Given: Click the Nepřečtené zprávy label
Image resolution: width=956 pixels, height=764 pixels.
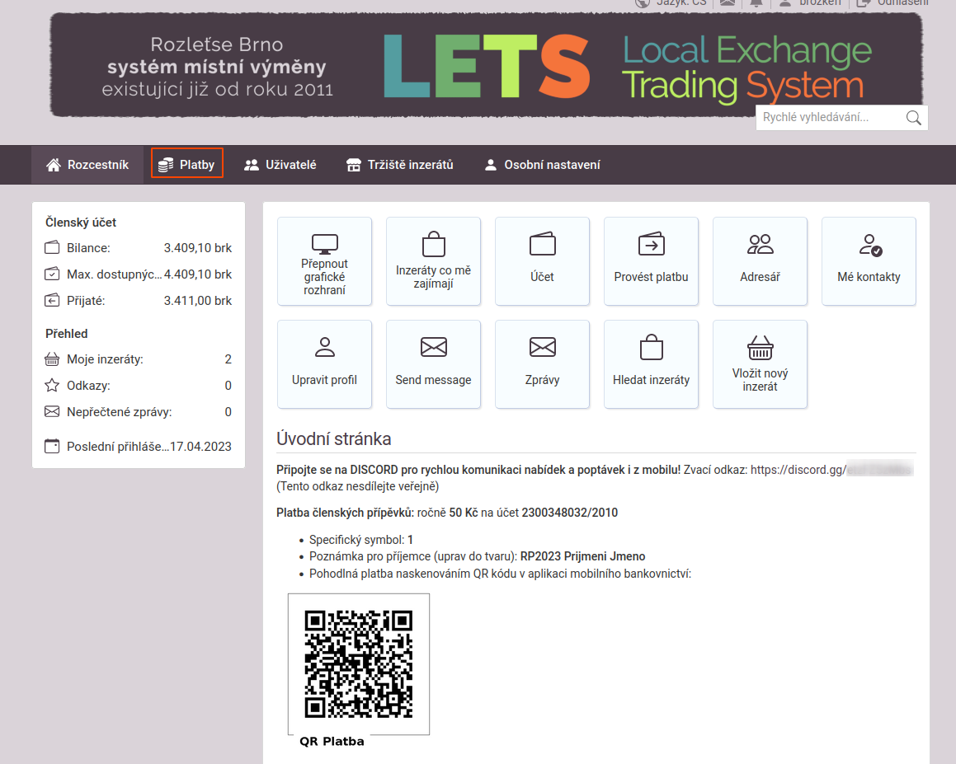Looking at the screenshot, I should (120, 412).
